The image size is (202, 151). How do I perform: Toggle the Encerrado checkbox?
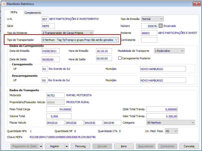point(160,26)
